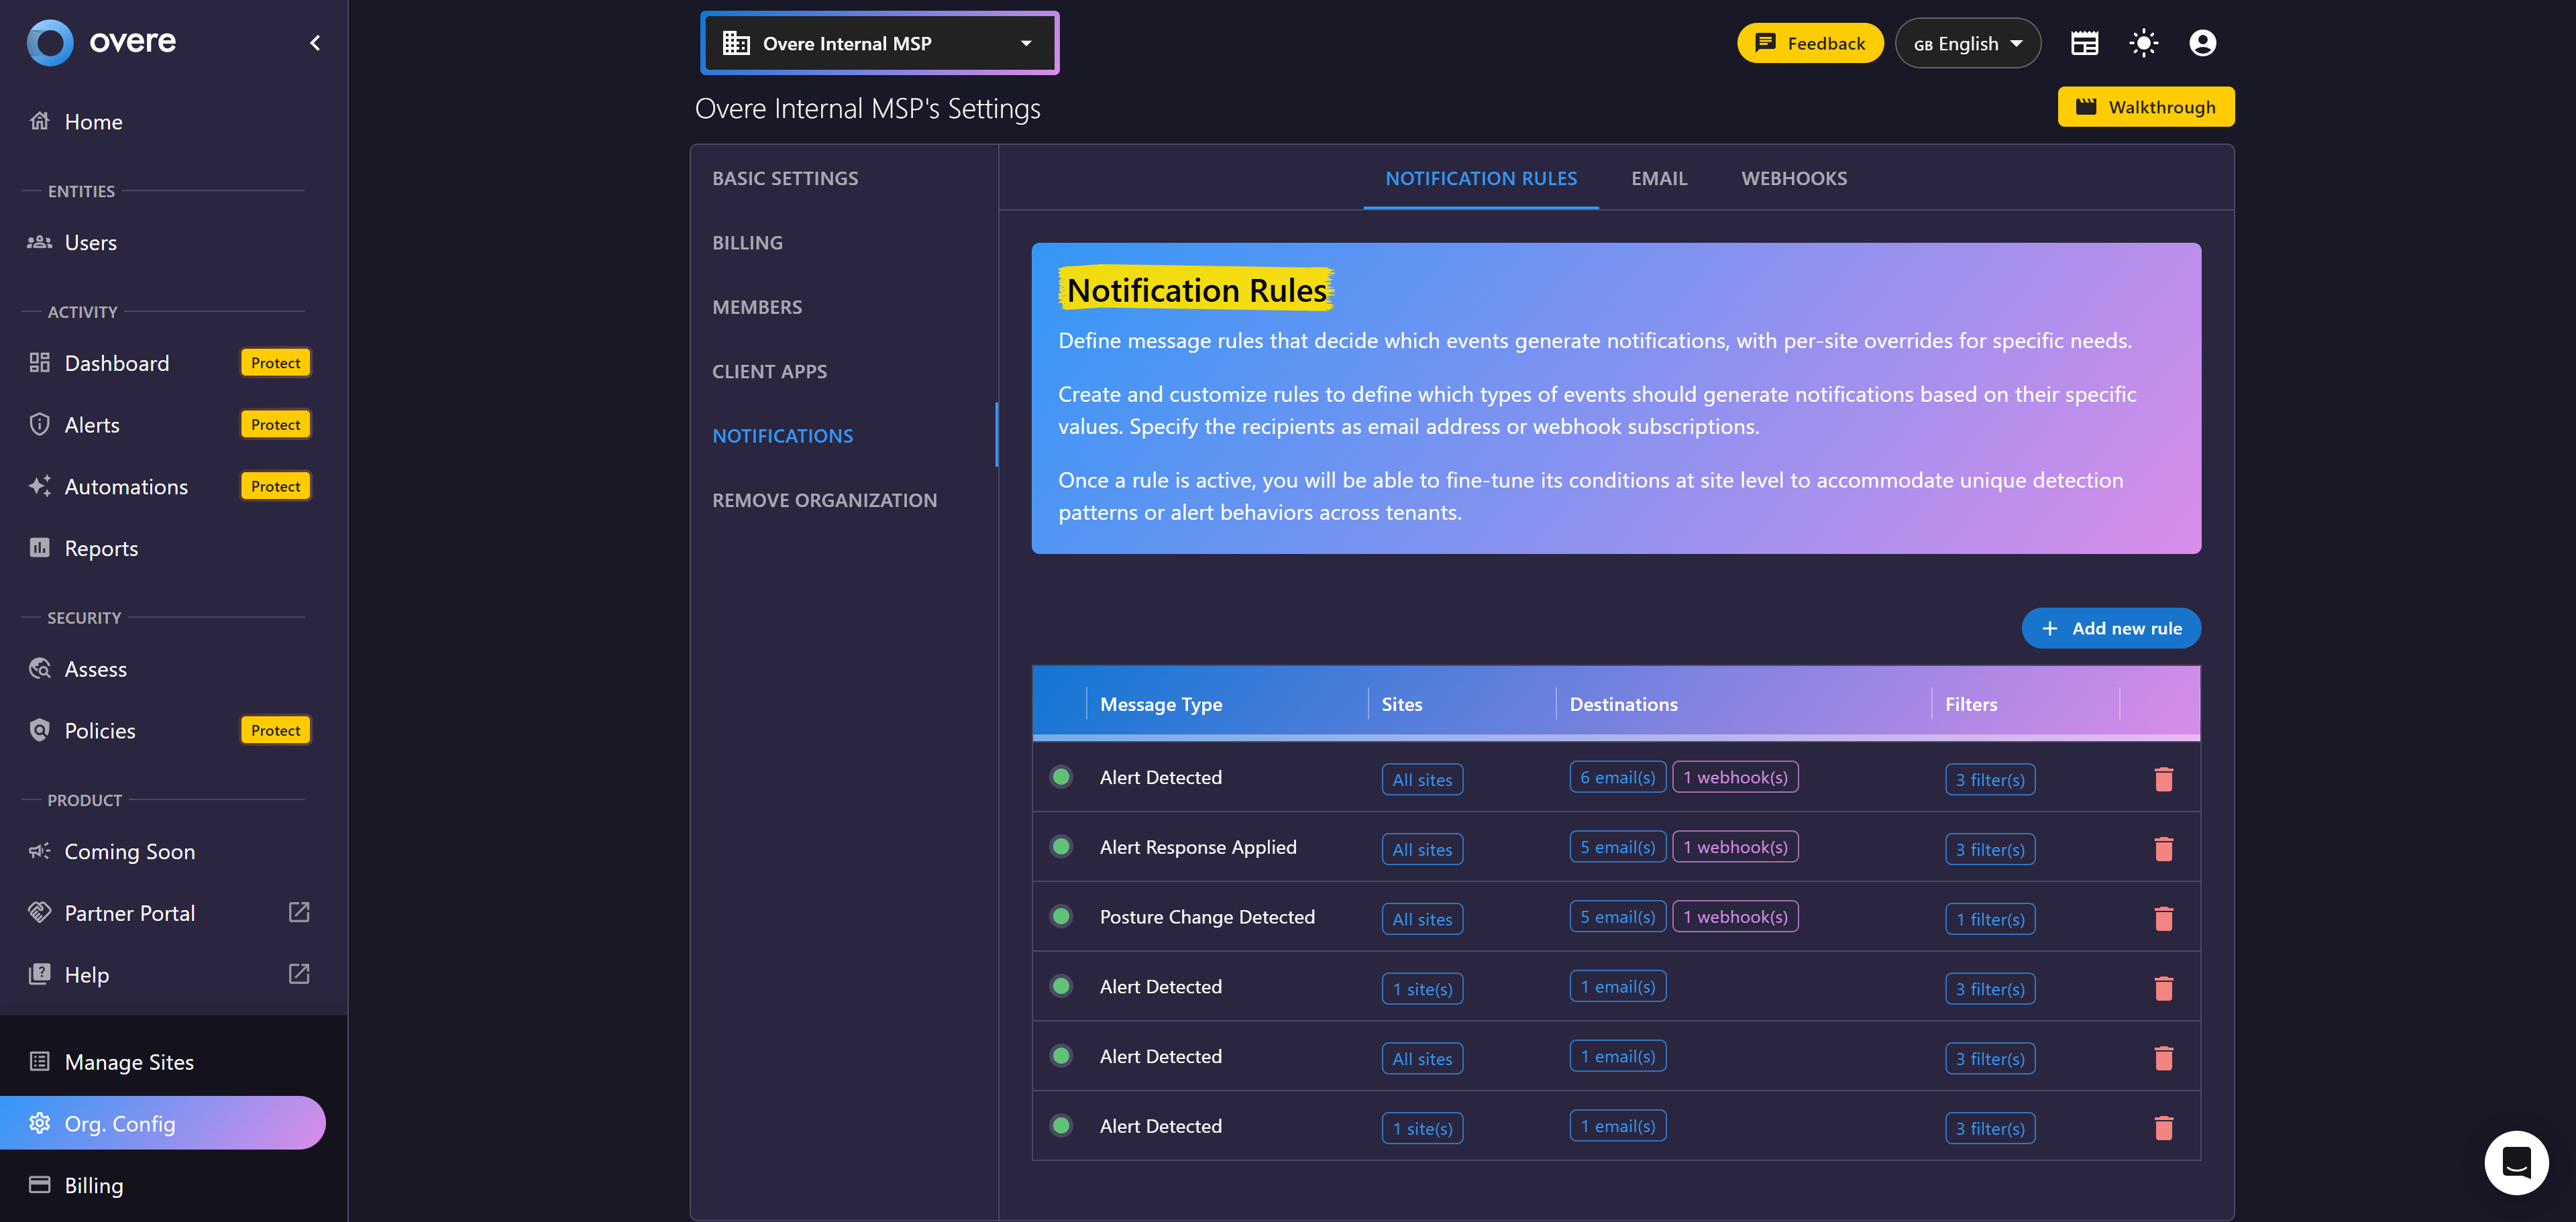Open Reports from the Activity section
The height and width of the screenshot is (1222, 2576).
(101, 548)
